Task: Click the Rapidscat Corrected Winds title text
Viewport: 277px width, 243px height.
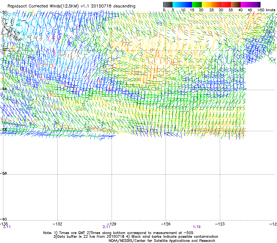Action: point(71,6)
